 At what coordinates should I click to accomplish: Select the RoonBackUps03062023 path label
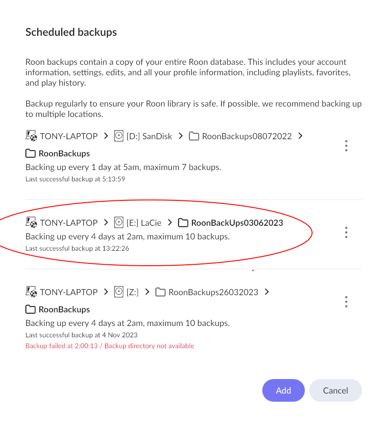(237, 223)
